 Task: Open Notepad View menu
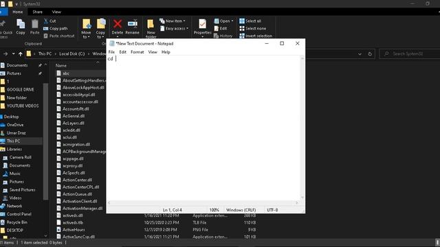pyautogui.click(x=153, y=52)
